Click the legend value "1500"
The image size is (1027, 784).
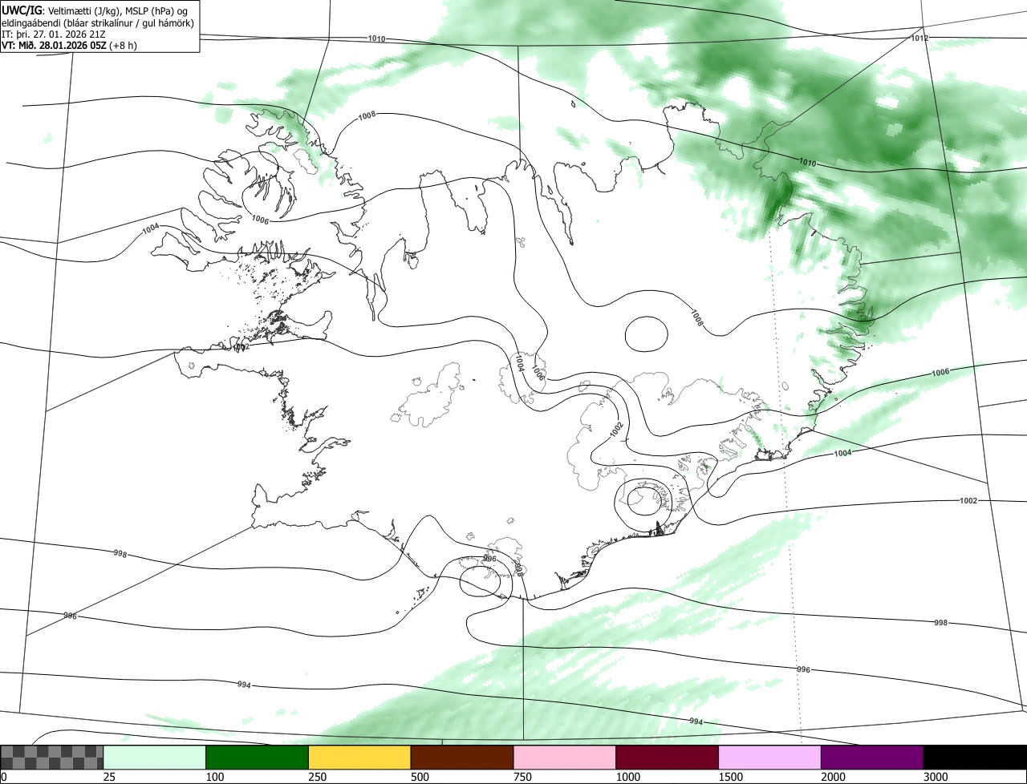(x=730, y=777)
